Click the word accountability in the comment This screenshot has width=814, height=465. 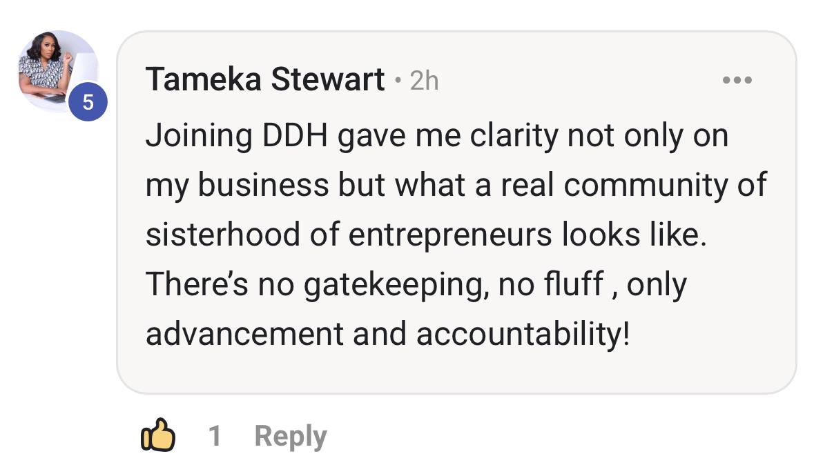pos(521,334)
